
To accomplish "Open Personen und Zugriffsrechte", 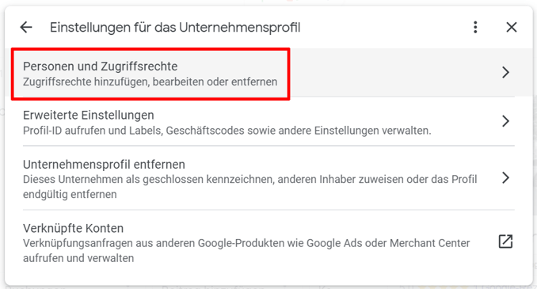I will [268, 73].
